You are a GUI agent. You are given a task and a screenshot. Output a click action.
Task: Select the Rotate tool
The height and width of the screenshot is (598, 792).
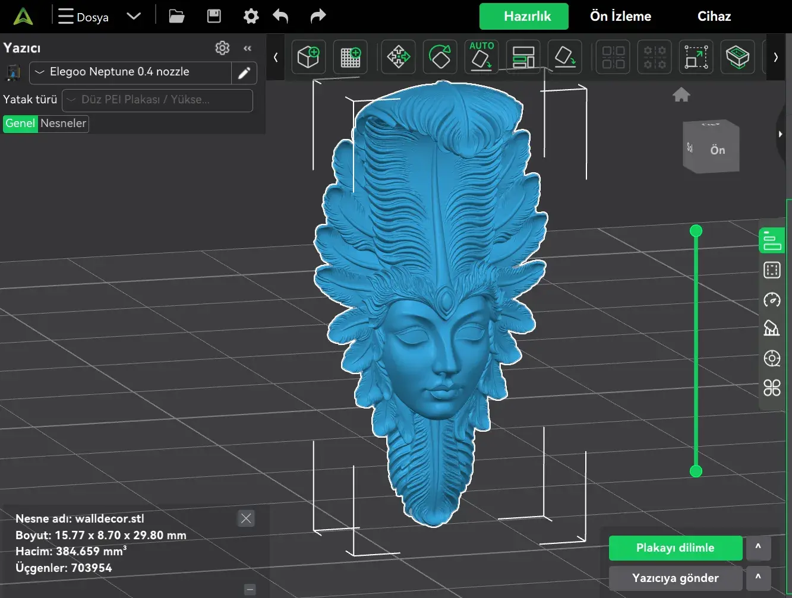click(440, 57)
